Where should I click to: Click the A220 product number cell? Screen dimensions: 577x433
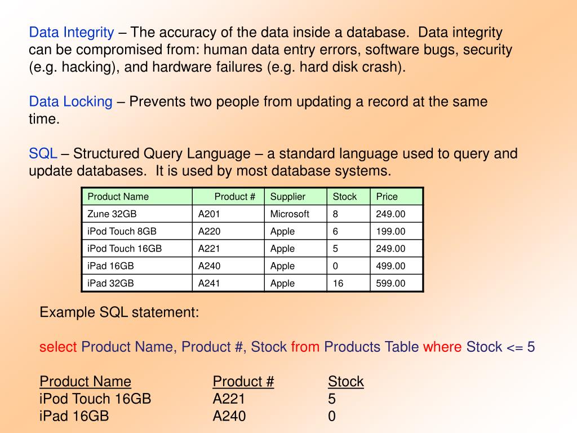coord(228,231)
